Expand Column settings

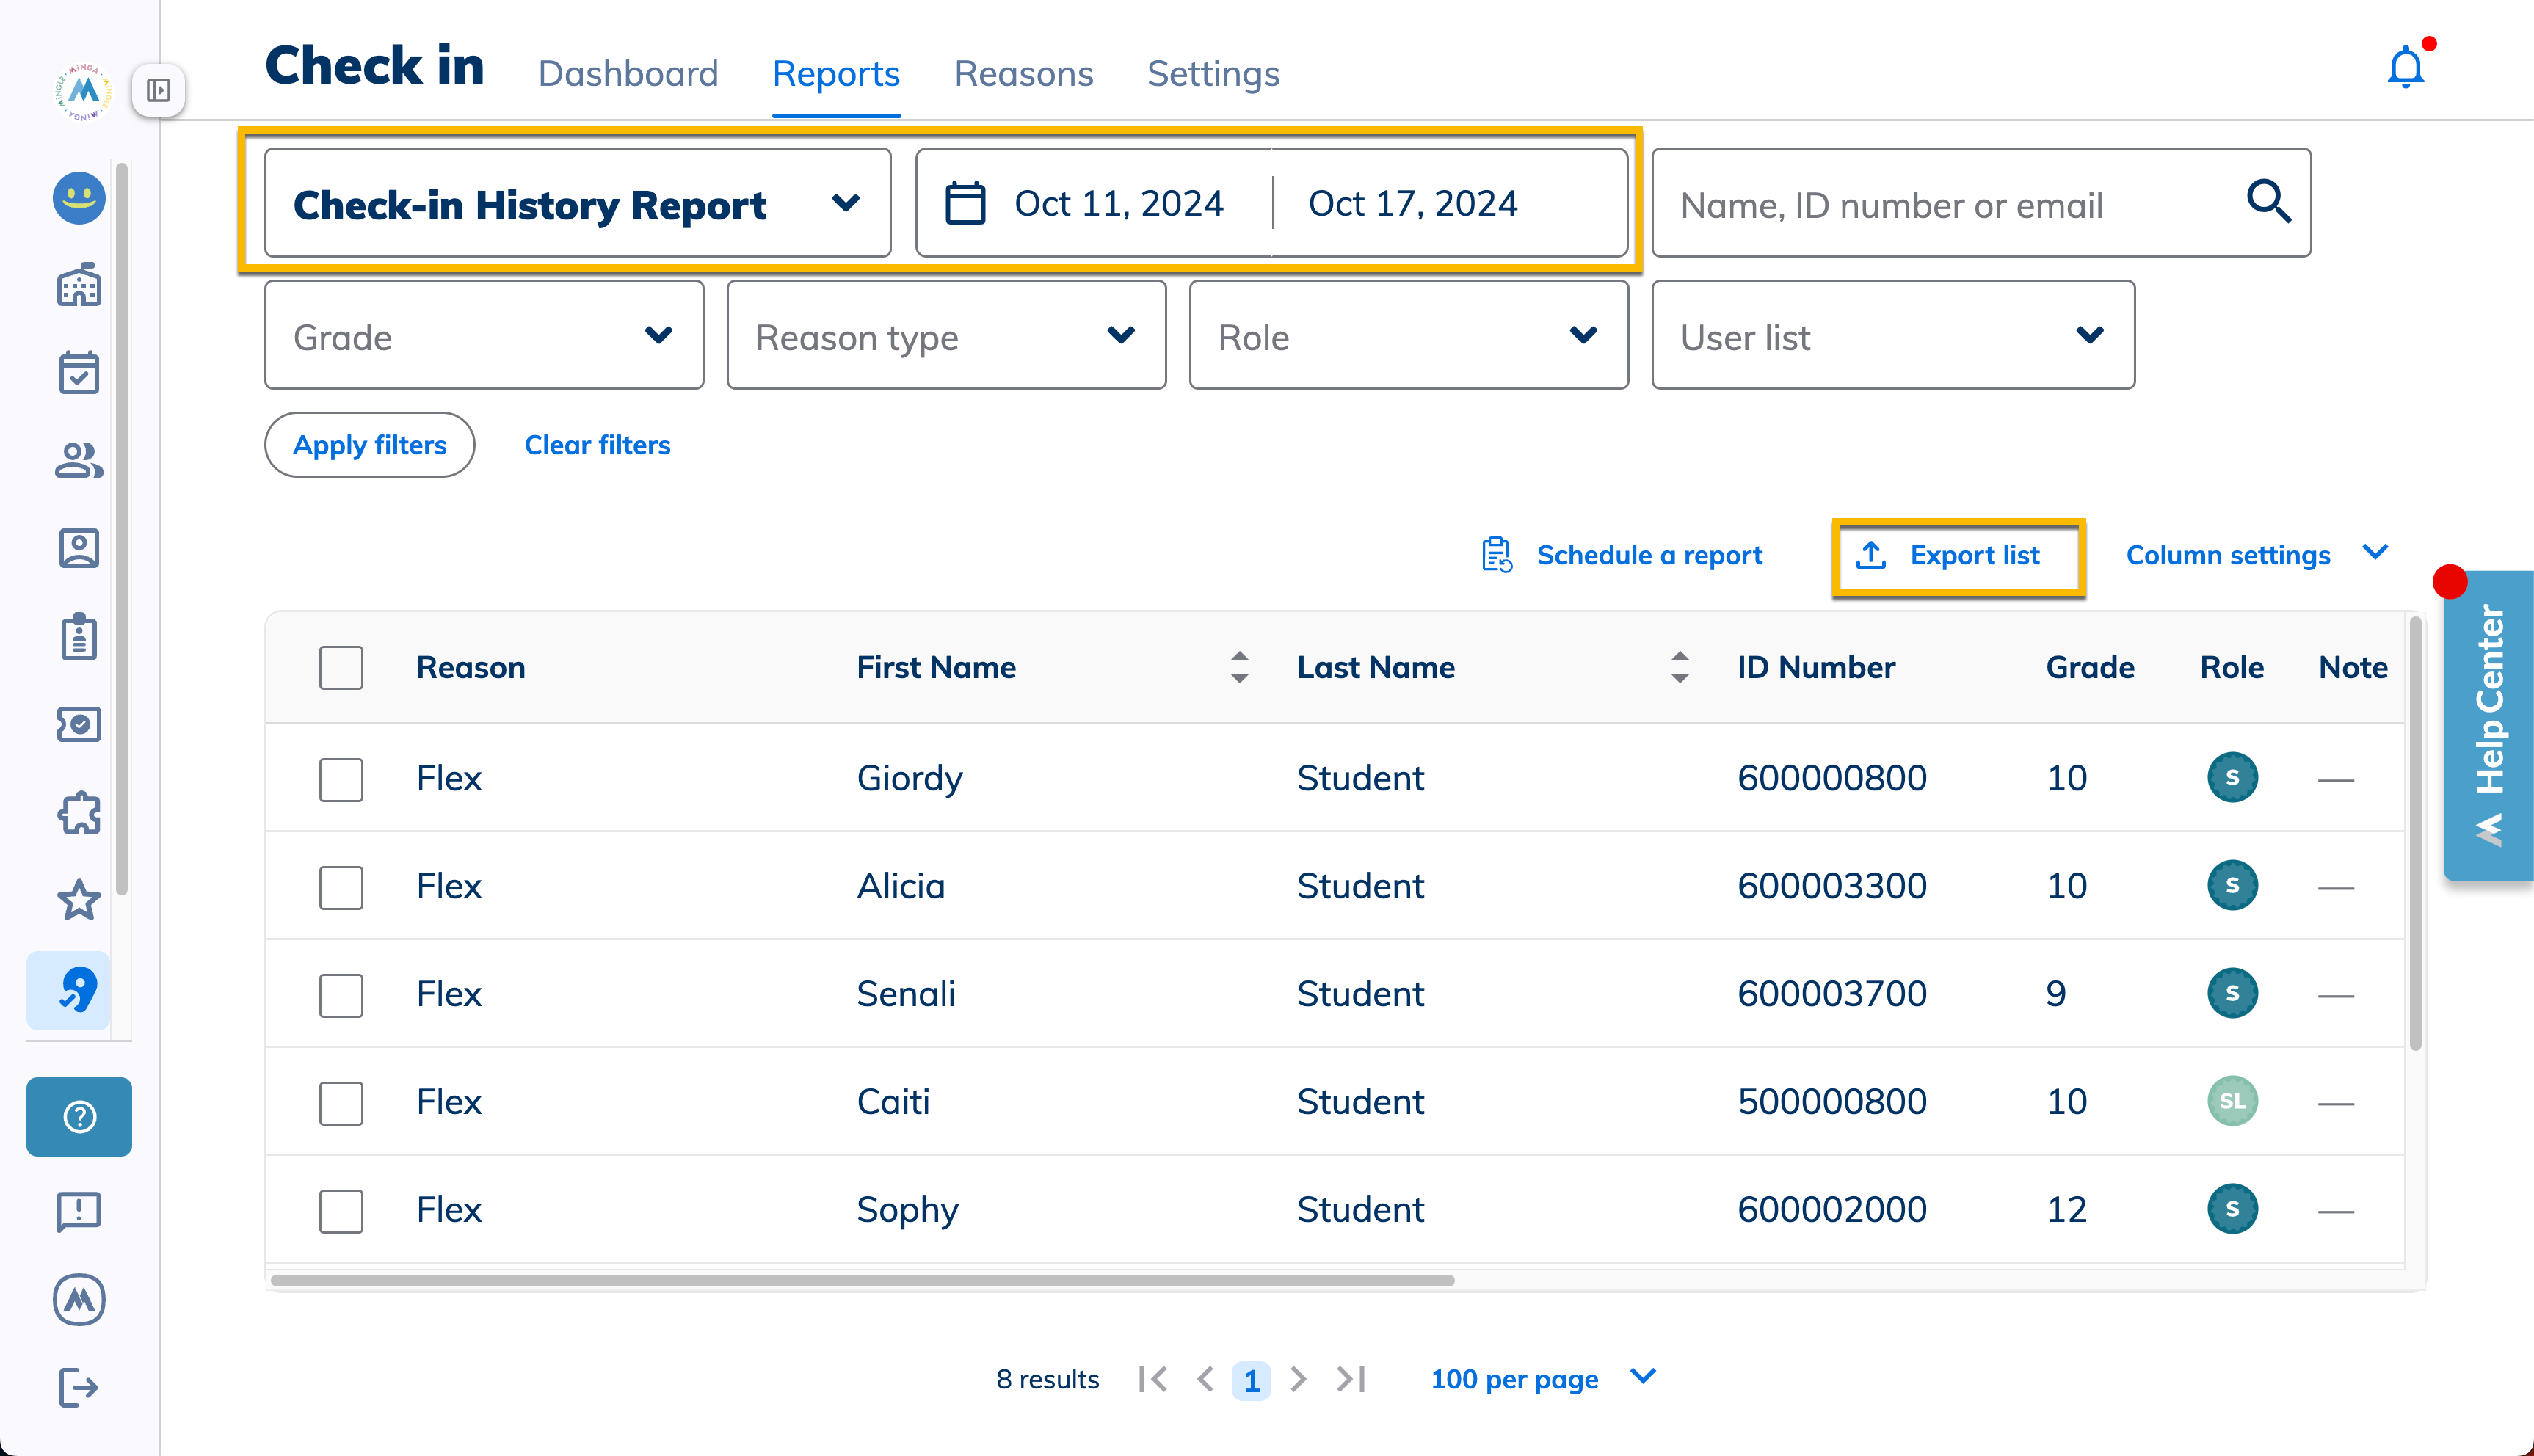[x=2256, y=555]
